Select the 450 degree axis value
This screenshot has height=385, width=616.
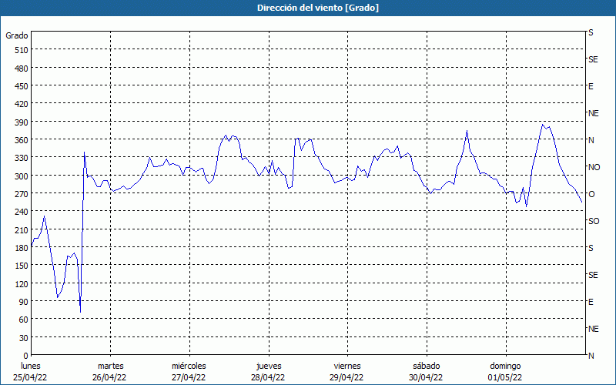[22, 86]
